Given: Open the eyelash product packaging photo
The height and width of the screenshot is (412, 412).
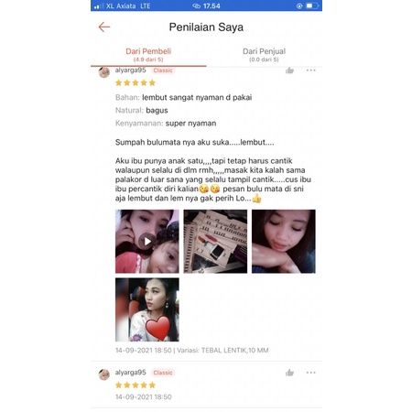Looking at the screenshot, I should tap(215, 241).
